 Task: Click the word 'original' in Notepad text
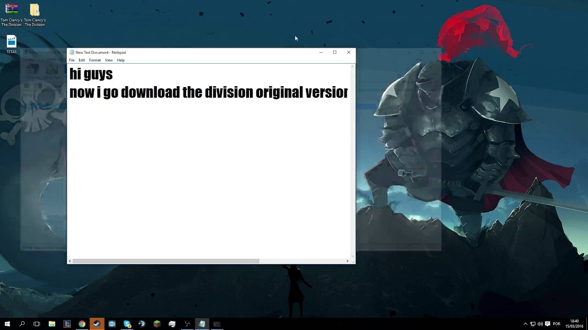click(279, 92)
